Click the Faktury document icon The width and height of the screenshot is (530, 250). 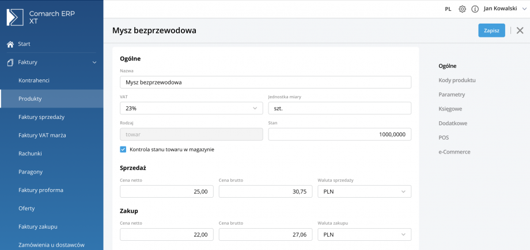point(10,62)
